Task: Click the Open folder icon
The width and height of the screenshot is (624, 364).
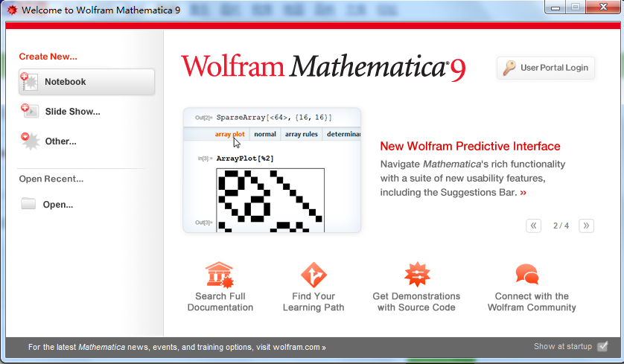Action: click(x=28, y=204)
